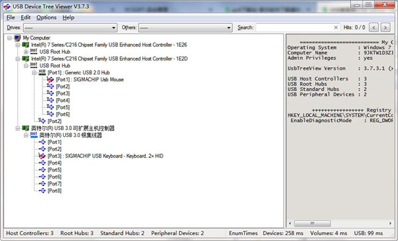Click the 'Peripheral Devices: 2' status bar text
The height and width of the screenshot is (241, 398).
click(177, 233)
